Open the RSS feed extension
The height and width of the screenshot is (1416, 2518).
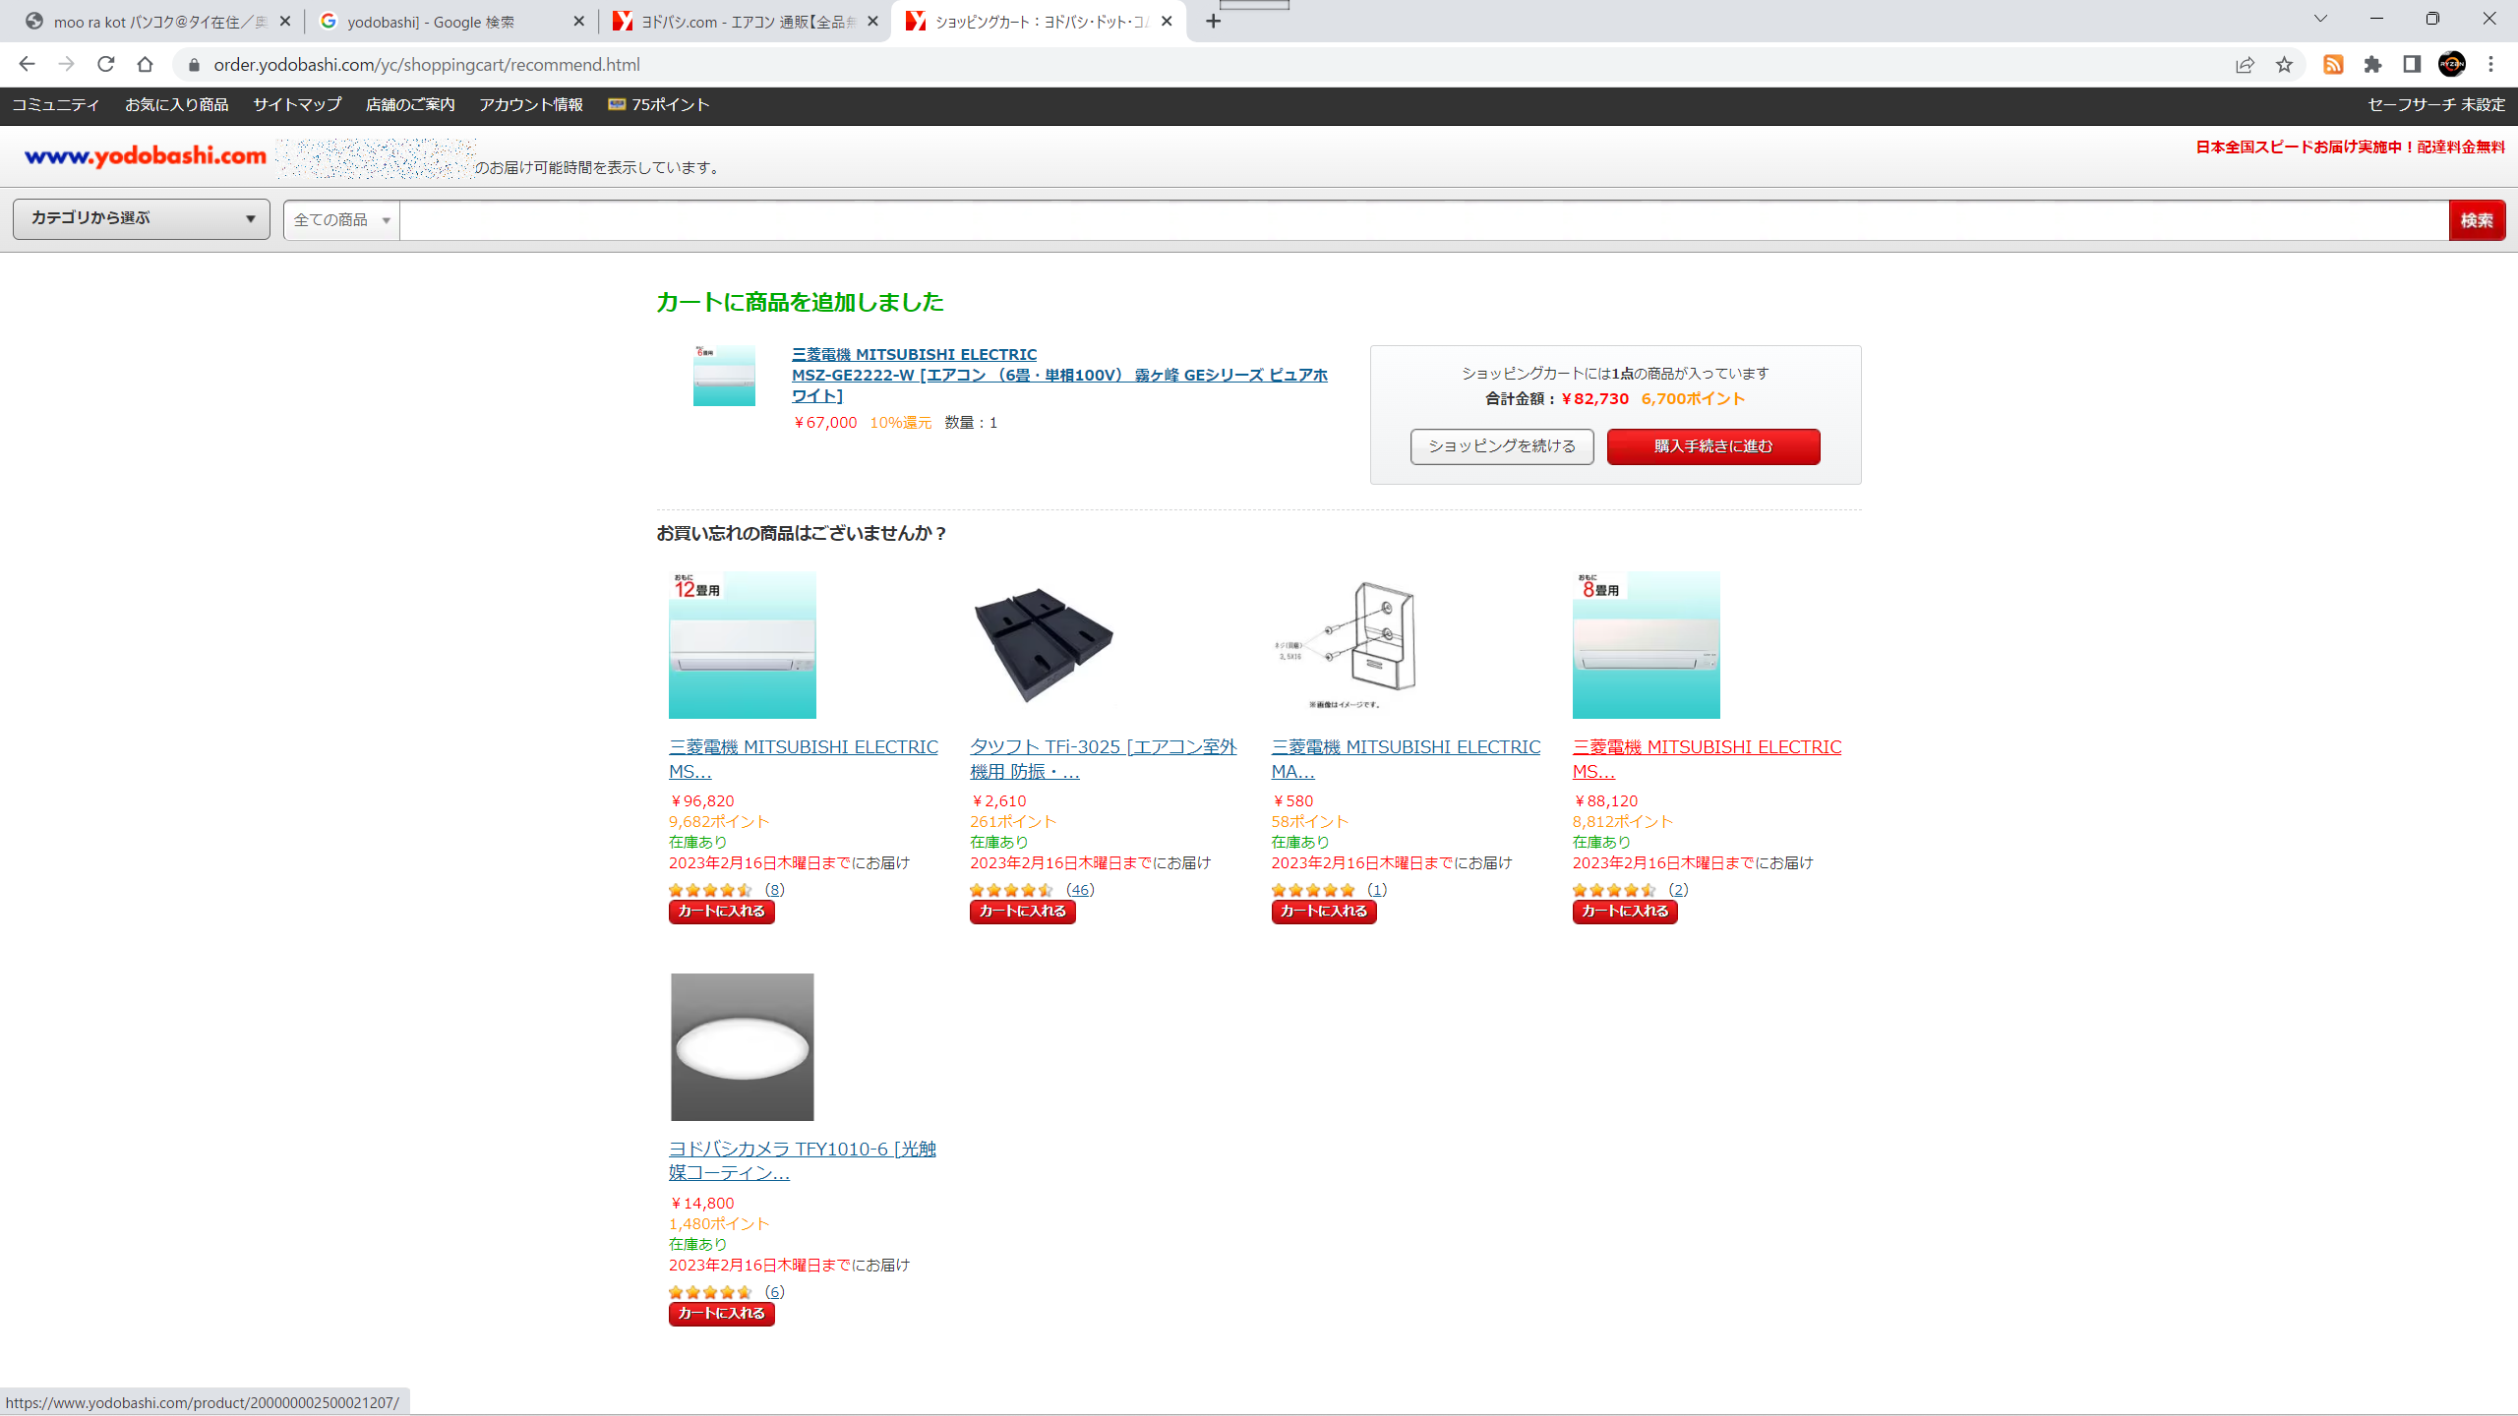2333,65
